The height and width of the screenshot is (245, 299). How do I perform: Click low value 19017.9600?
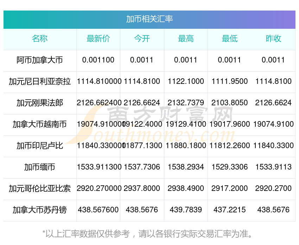pyautogui.click(x=230, y=124)
